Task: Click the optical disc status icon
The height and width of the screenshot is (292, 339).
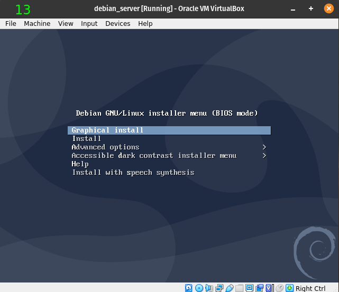Action: coord(199,288)
